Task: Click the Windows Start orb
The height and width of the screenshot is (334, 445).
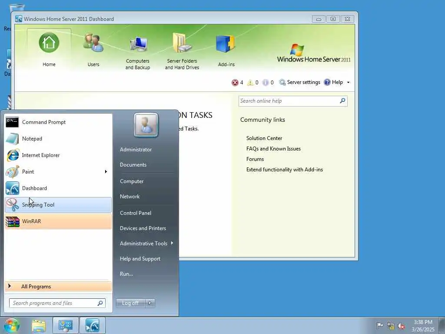Action: click(12, 325)
